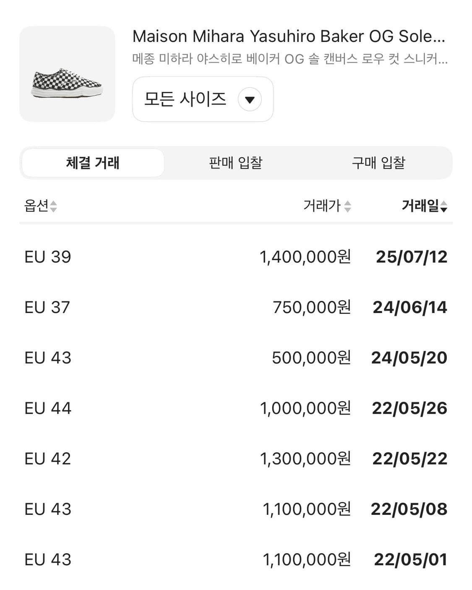Viewport: 472px width, 590px height.
Task: Sort by 거래가 price arrows
Action: coord(347,206)
